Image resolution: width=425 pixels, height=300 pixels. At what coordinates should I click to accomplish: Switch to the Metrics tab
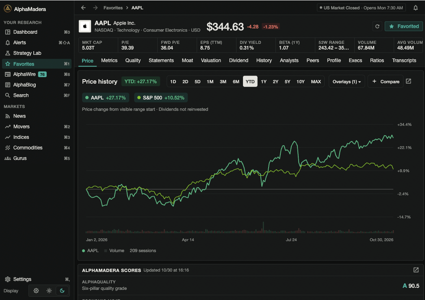[x=109, y=60]
